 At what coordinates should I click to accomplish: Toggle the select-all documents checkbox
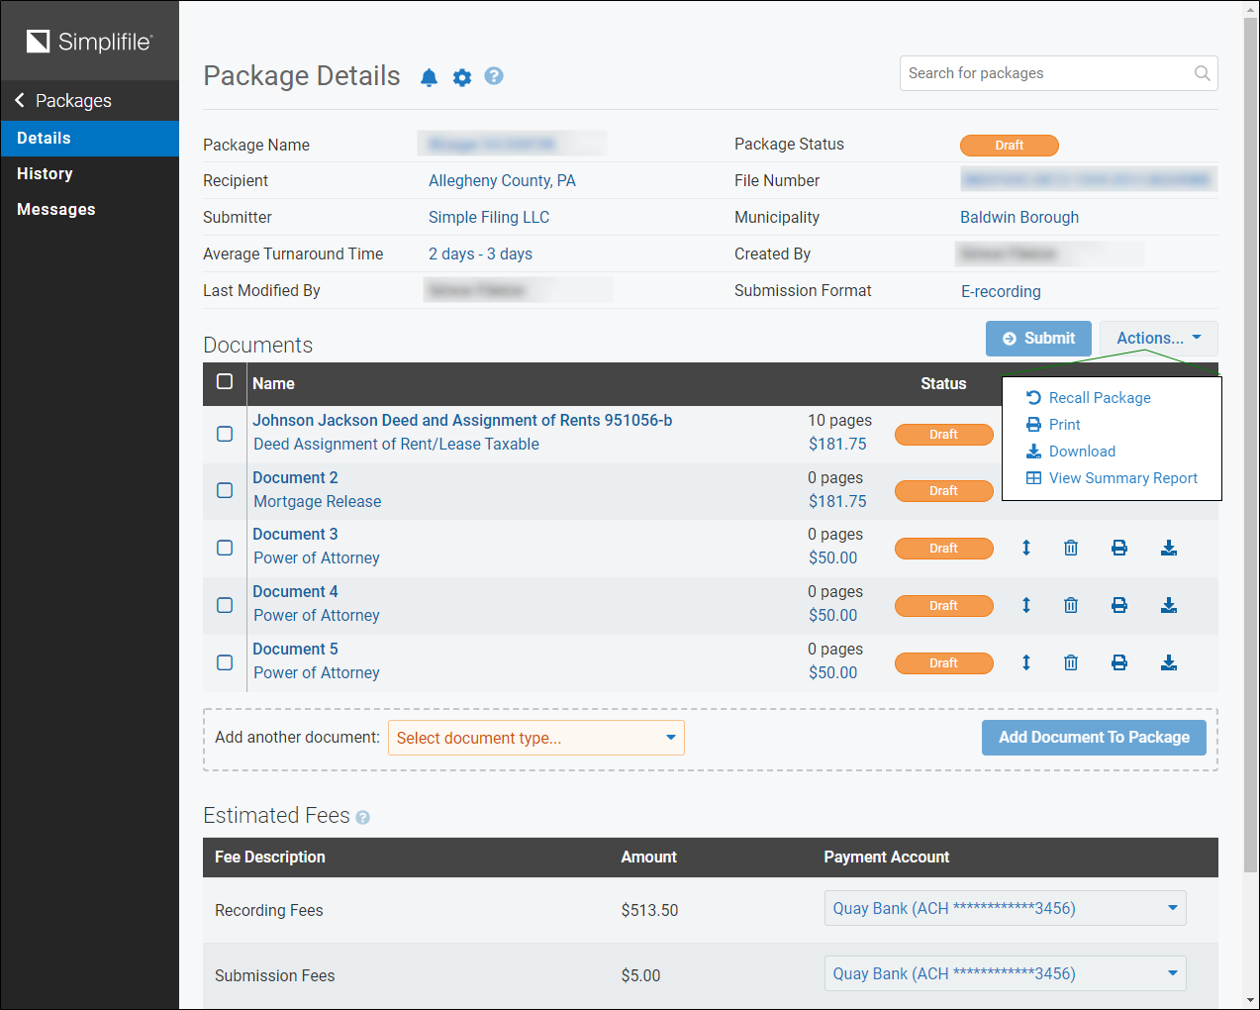(x=225, y=382)
